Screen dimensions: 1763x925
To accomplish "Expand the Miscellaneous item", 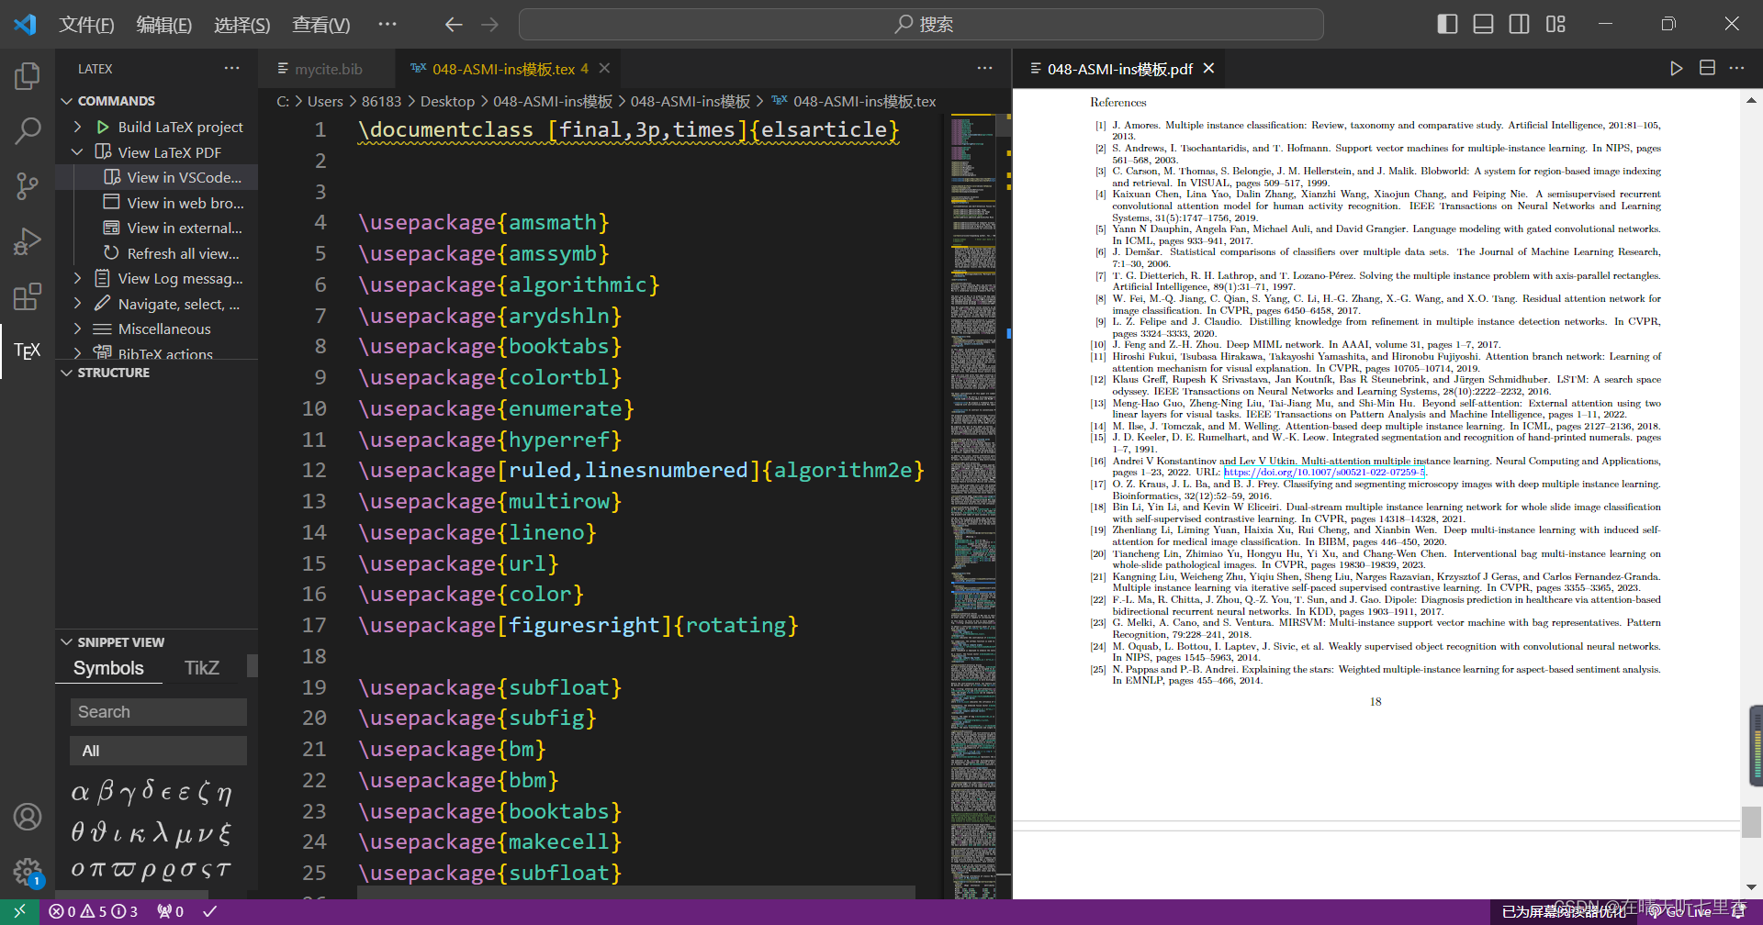I will click(x=78, y=329).
